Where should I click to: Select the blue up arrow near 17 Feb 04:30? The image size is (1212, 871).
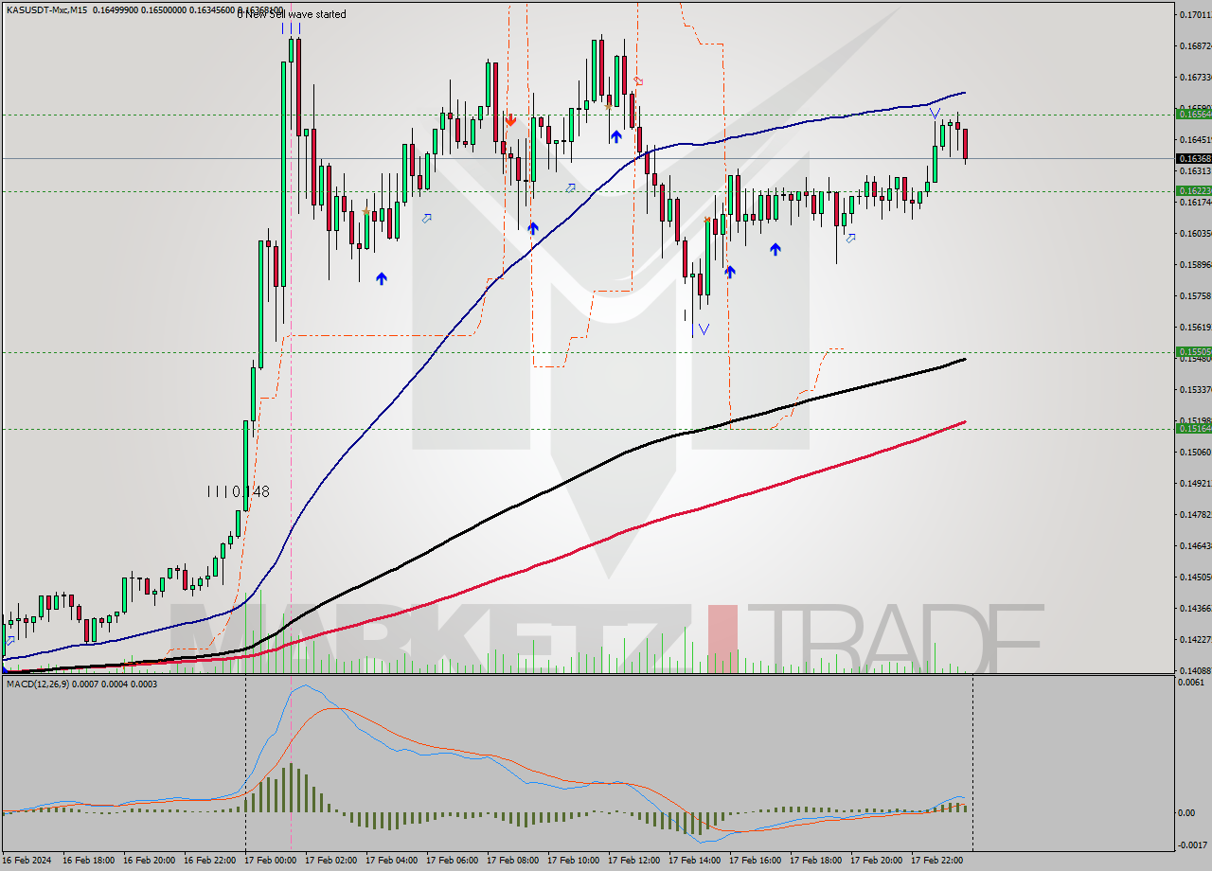[x=381, y=278]
